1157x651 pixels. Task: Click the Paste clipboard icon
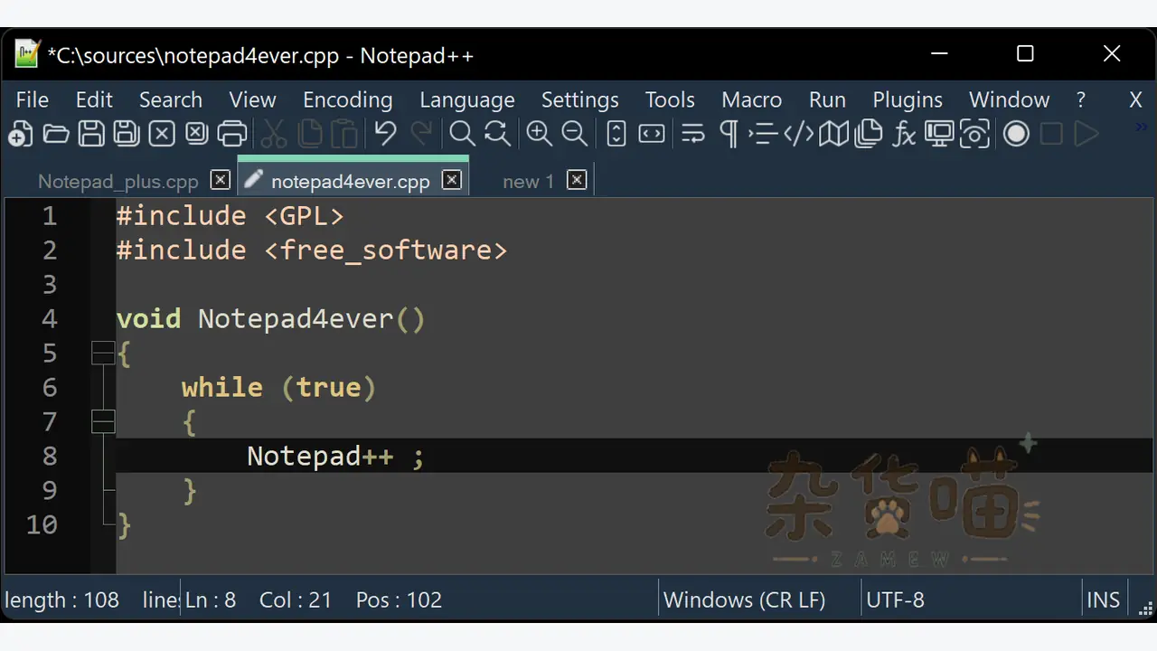coord(344,134)
